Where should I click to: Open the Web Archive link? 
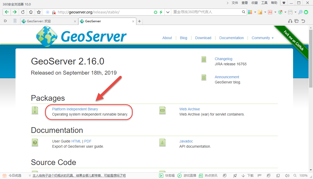point(190,109)
